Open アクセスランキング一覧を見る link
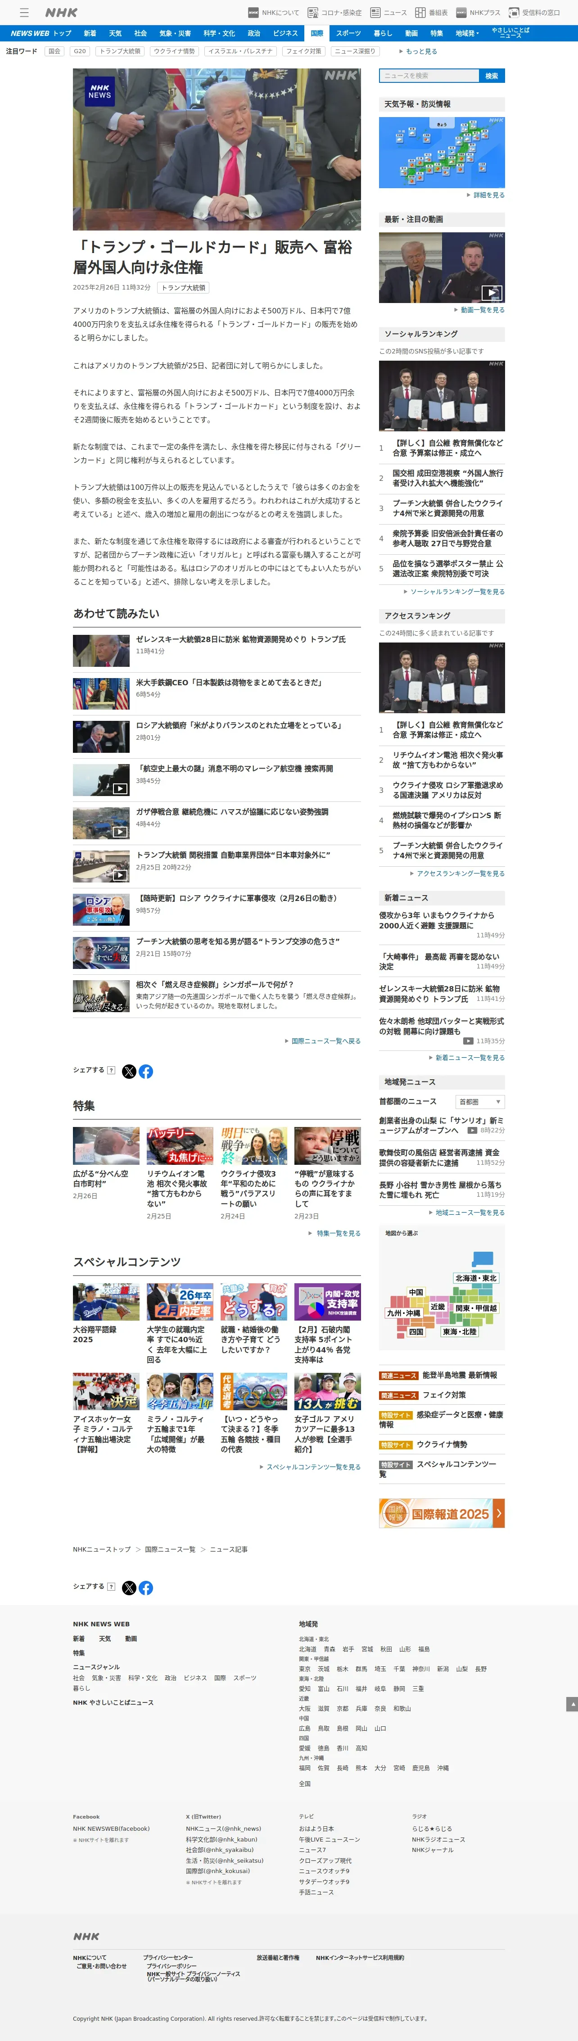Viewport: 578px width, 2041px height. 458,874
